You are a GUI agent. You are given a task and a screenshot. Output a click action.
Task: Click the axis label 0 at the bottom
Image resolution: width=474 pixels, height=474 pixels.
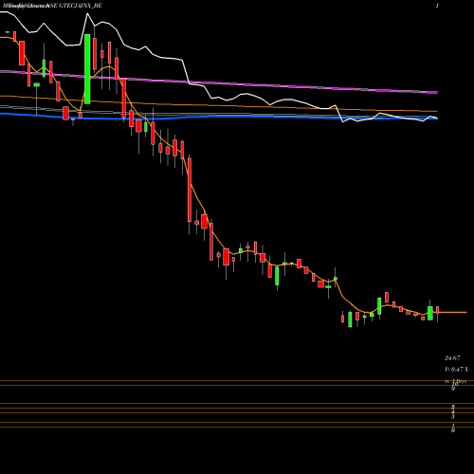[453, 430]
